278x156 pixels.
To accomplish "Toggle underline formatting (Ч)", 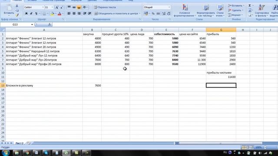I will coord(36,13).
